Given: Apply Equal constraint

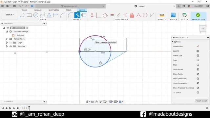Looking at the screenshot, I should 112,15.
